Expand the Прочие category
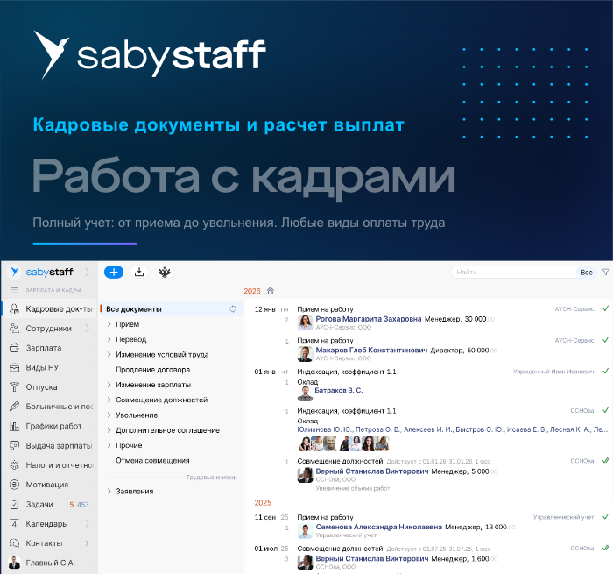 pyautogui.click(x=109, y=445)
